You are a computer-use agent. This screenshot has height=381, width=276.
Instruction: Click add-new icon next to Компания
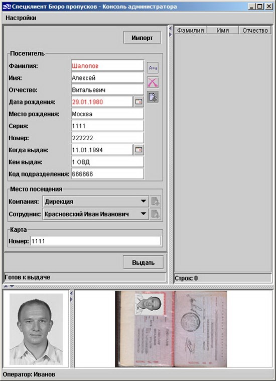(x=155, y=202)
